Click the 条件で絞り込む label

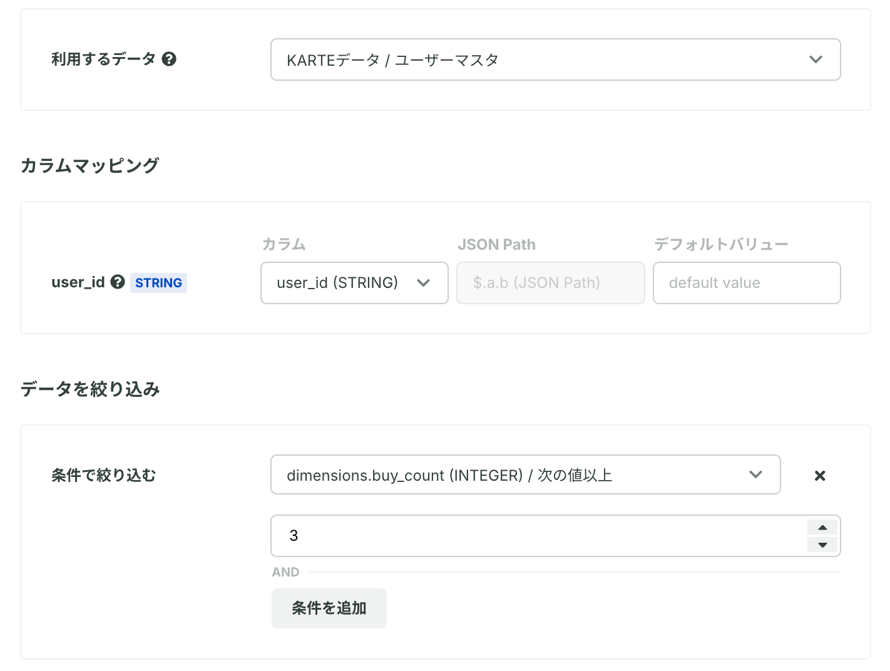103,476
